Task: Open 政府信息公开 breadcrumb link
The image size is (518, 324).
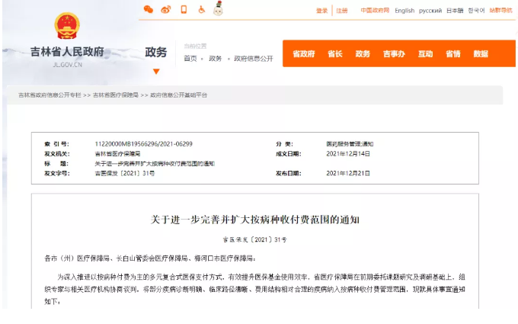Action: click(x=253, y=58)
